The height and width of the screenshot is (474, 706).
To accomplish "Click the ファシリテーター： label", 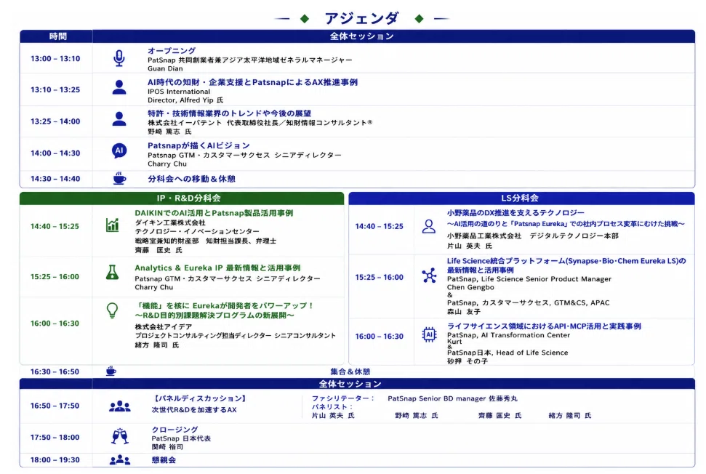I will coord(343,398).
